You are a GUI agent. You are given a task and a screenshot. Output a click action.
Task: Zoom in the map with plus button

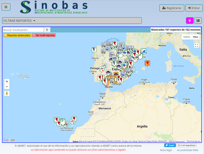coord(7,81)
